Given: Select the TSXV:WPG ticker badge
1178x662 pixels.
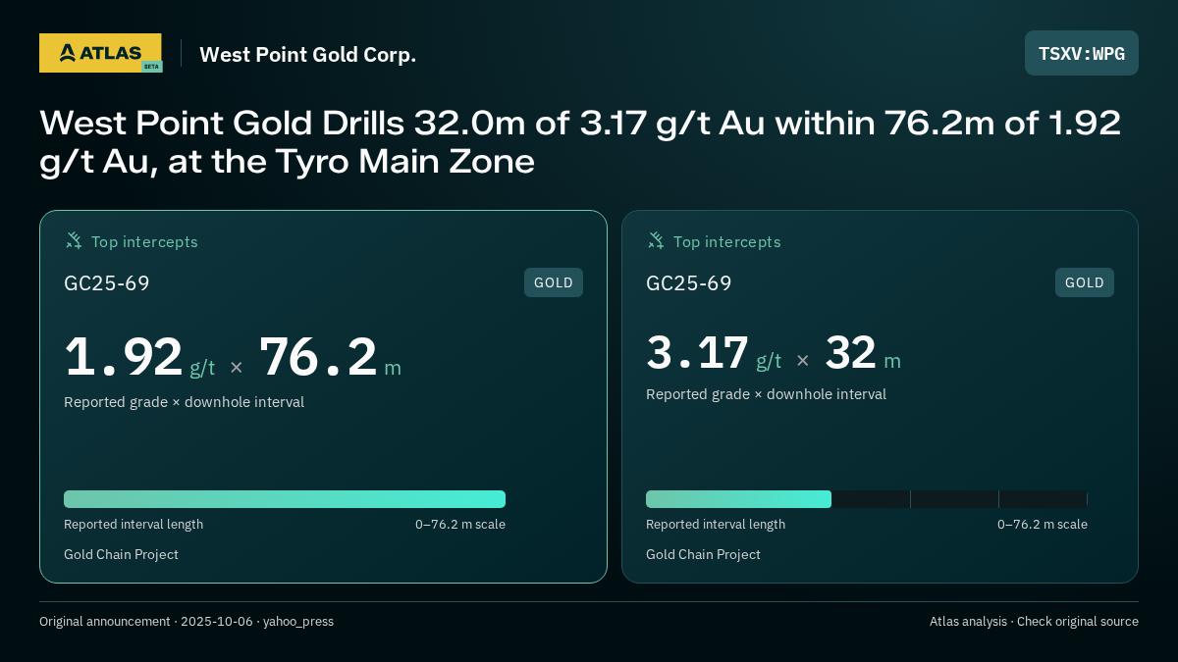Looking at the screenshot, I should tap(1082, 53).
